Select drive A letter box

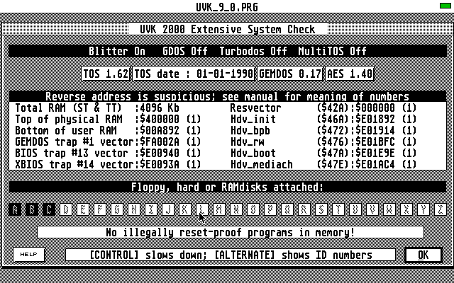[15, 209]
